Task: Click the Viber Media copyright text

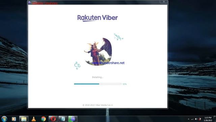Action: [x=98, y=105]
